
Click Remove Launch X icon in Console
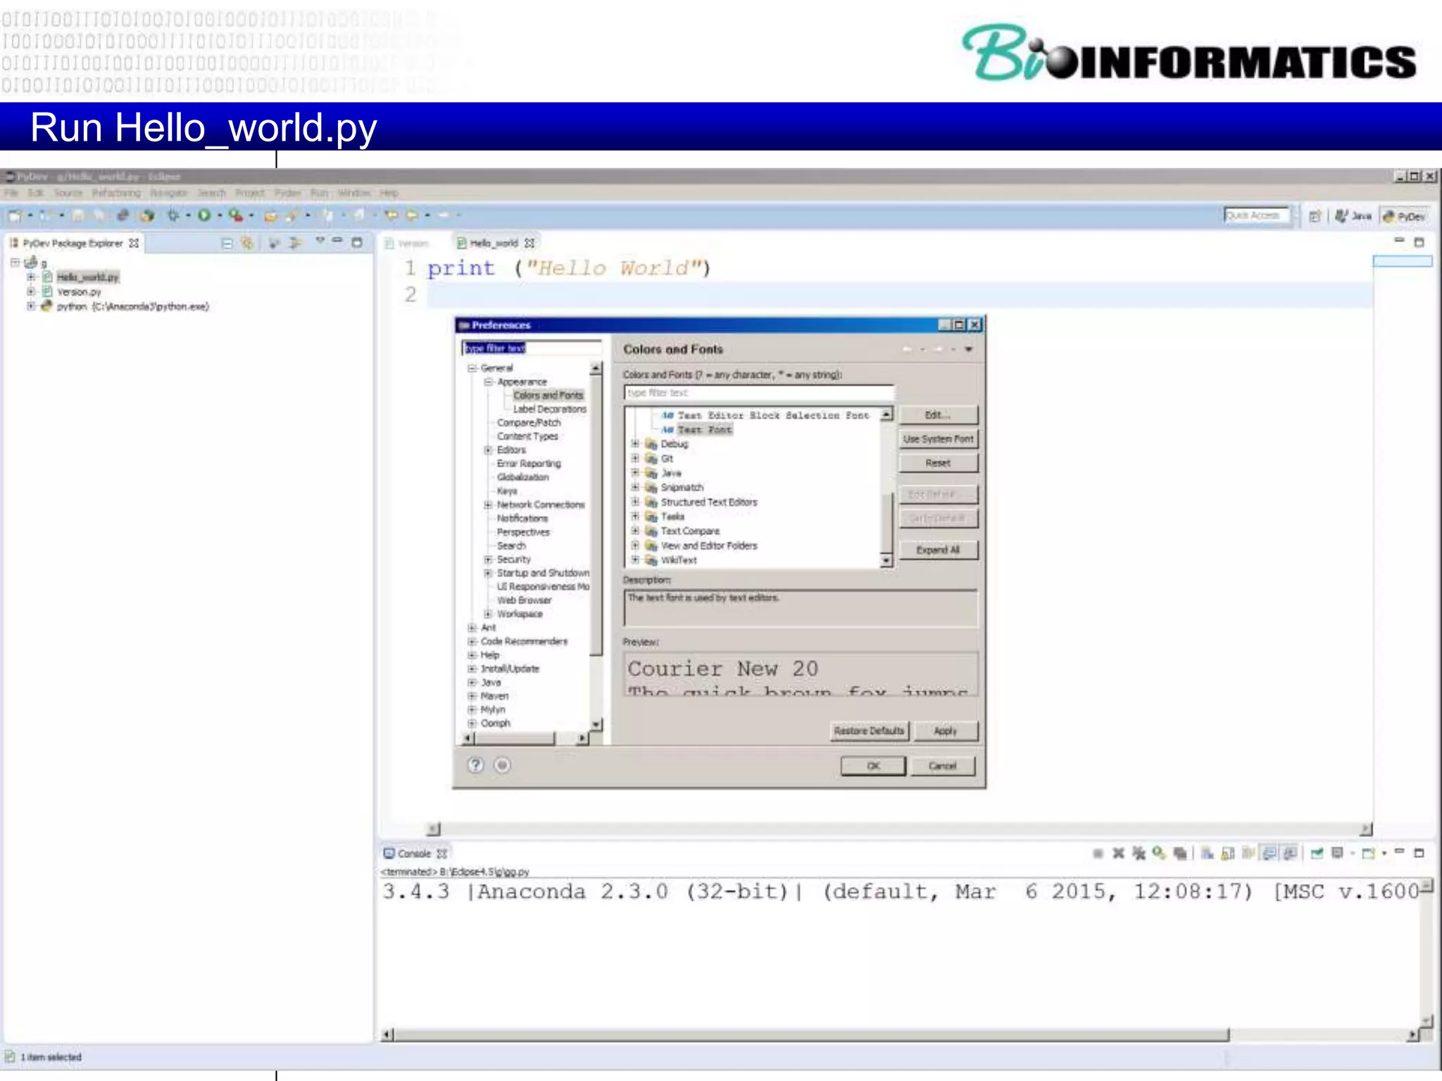tap(1118, 854)
